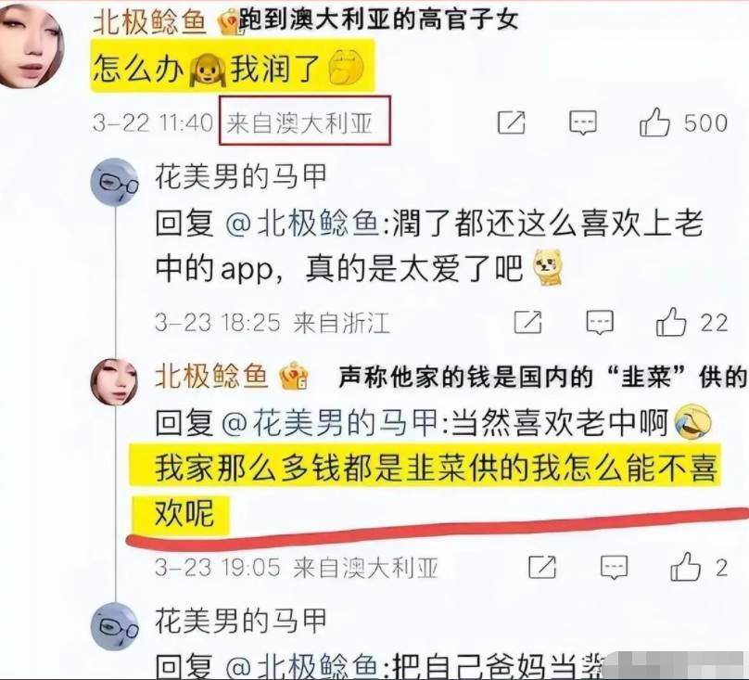Like the 500-likes comment by 北极鲶鱼
This screenshot has height=680, width=749.
(654, 122)
